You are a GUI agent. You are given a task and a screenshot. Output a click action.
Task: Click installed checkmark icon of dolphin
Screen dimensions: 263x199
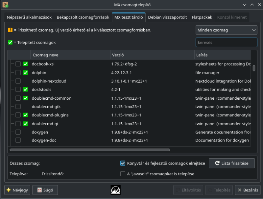click(26, 73)
